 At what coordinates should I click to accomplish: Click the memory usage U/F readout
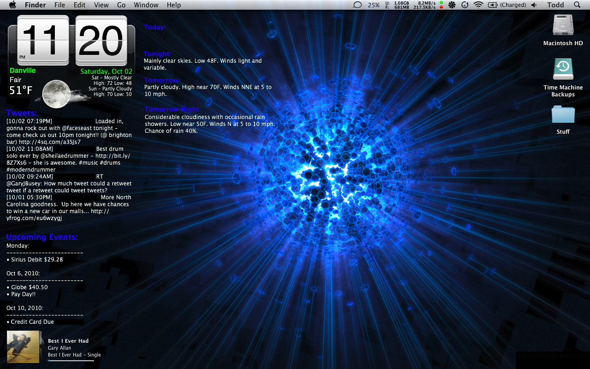pos(398,5)
